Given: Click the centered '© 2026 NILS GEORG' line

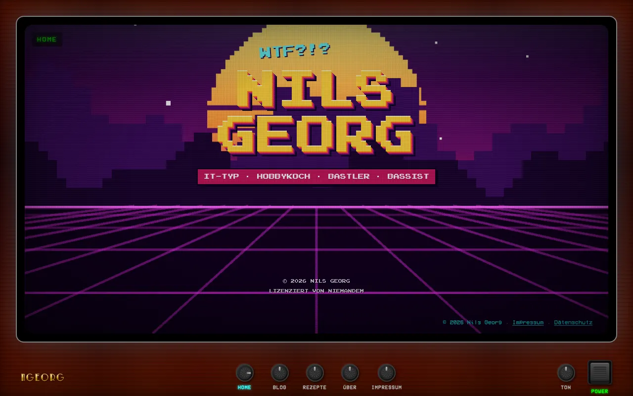Looking at the screenshot, I should (x=316, y=281).
